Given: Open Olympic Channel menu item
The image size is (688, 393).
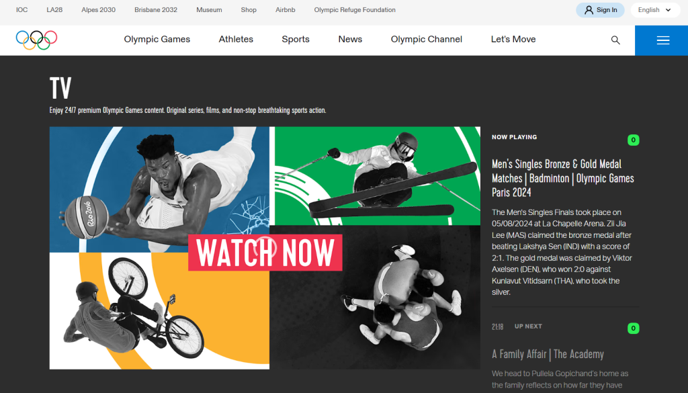Looking at the screenshot, I should pos(427,39).
